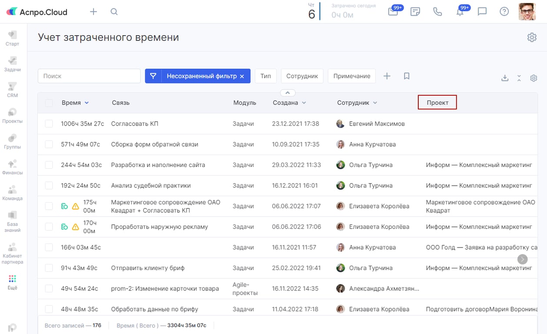Open the notifications bell icon
The width and height of the screenshot is (547, 334).
click(460, 12)
